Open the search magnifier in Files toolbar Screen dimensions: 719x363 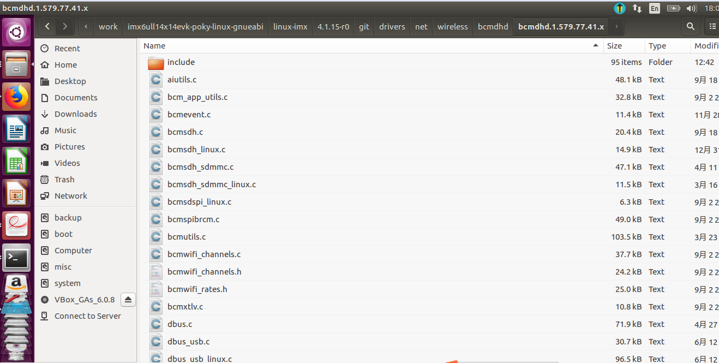[690, 26]
